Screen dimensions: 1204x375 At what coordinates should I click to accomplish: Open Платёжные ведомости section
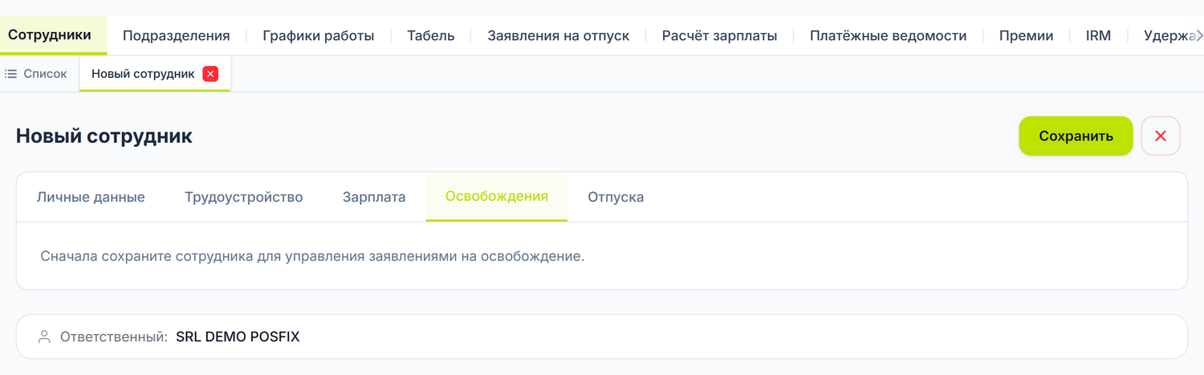[x=888, y=36]
